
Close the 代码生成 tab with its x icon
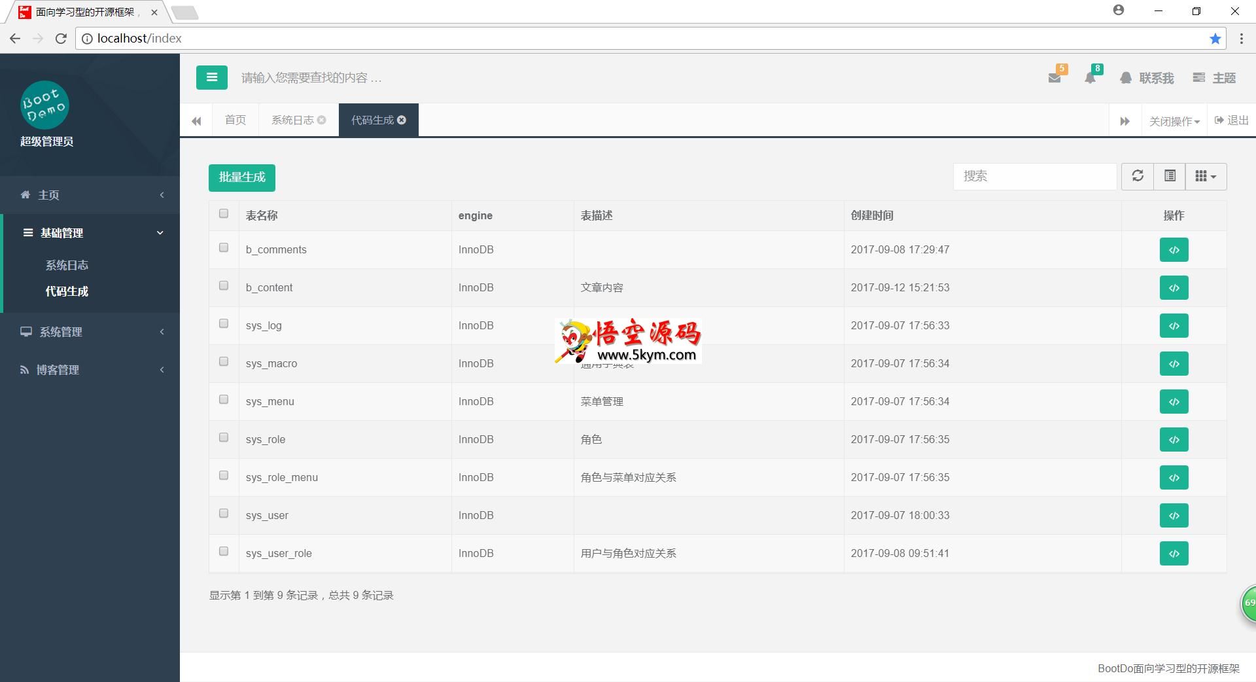[x=402, y=120]
